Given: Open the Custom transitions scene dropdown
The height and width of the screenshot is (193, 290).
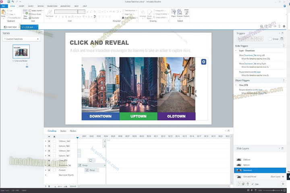Looking at the screenshot, I should (21, 39).
